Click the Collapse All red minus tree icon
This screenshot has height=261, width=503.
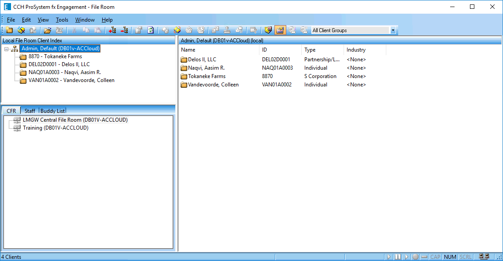tap(124, 30)
